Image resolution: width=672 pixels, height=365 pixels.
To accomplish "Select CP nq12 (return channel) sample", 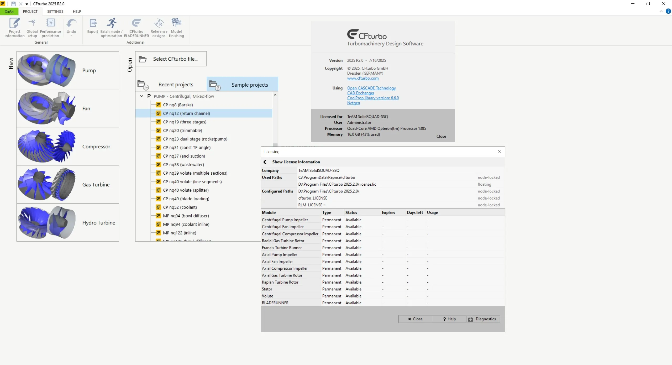I will pyautogui.click(x=204, y=113).
